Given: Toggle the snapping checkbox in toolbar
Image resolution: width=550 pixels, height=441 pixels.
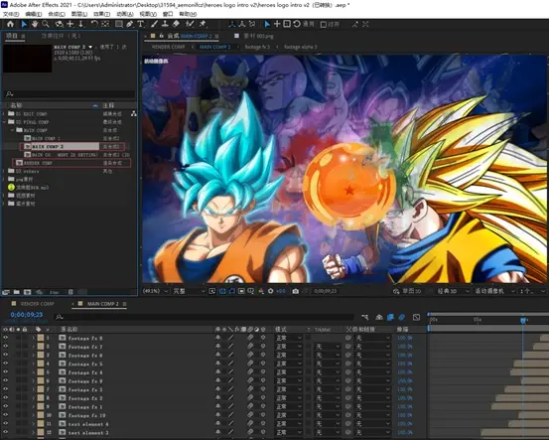Looking at the screenshot, I should 324,25.
